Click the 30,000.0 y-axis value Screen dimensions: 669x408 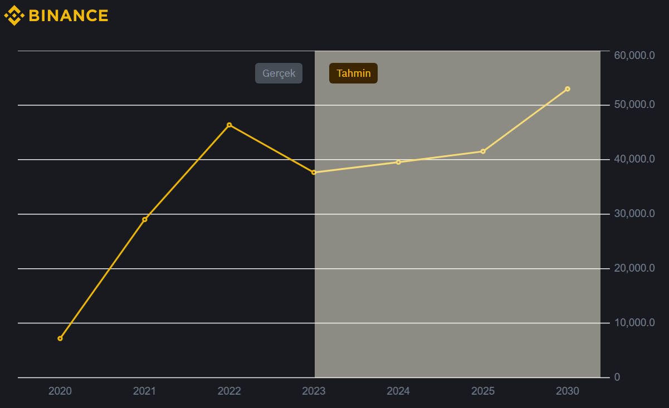[x=634, y=214]
